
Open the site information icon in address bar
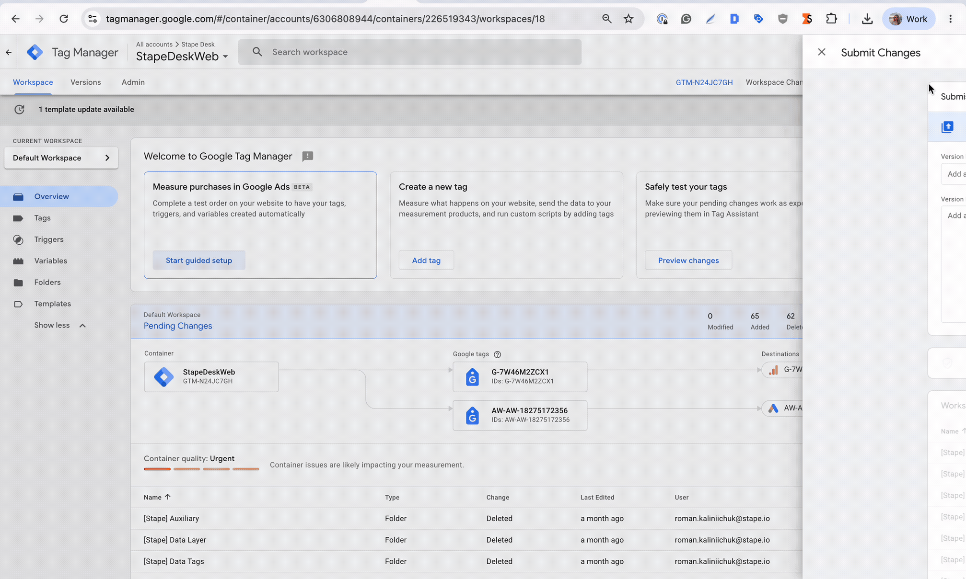[93, 19]
